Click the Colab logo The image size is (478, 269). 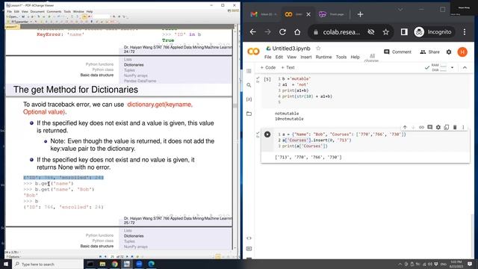[253, 52]
